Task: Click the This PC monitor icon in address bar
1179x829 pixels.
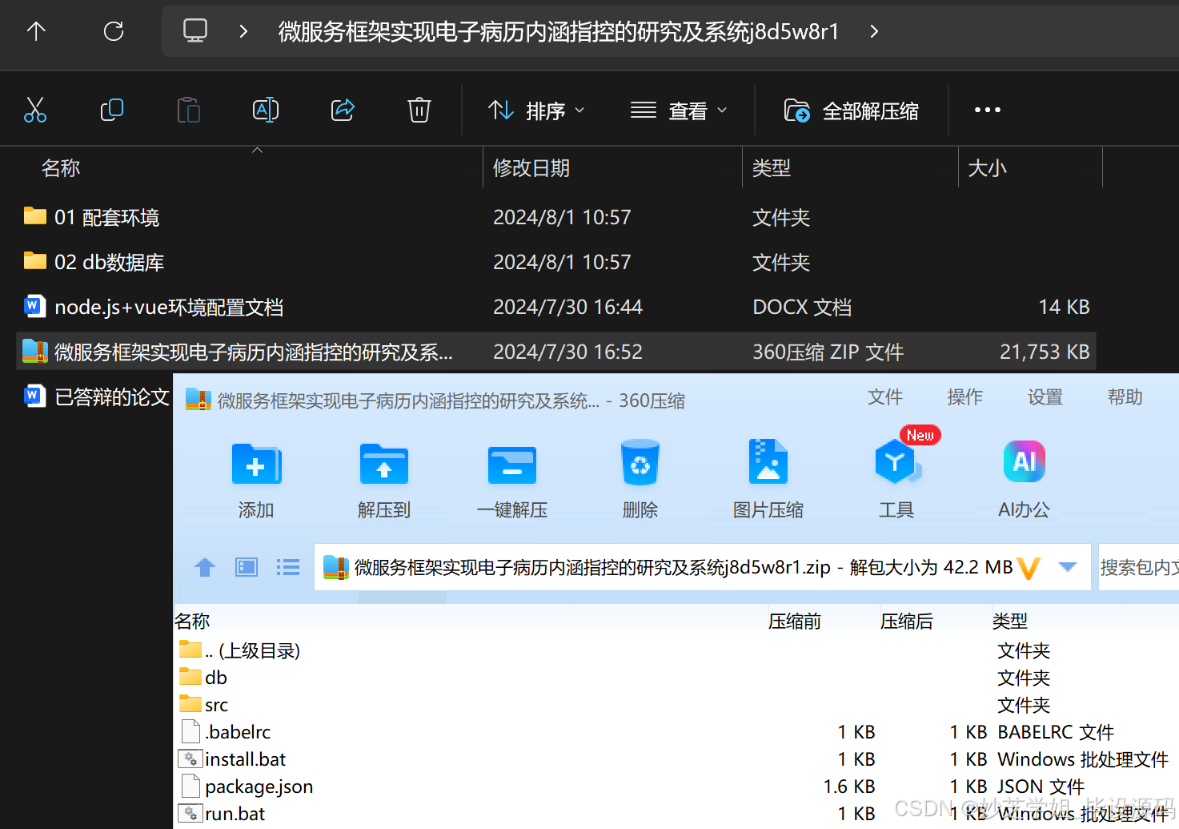Action: (195, 31)
